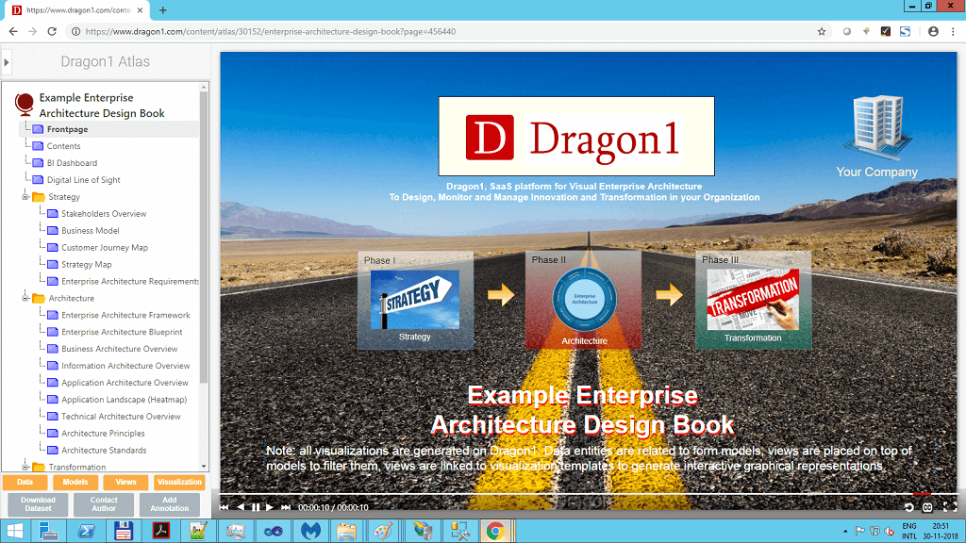Open the Strategy Map page
This screenshot has height=543, width=966.
click(86, 265)
